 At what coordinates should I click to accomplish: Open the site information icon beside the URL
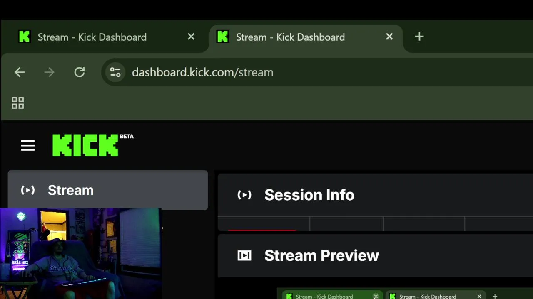click(115, 72)
